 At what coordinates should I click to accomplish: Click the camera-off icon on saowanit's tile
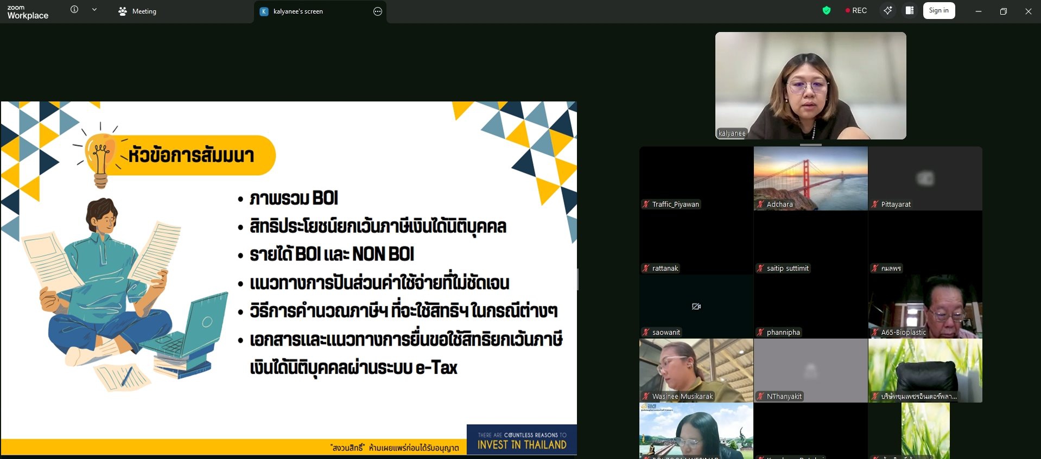coord(696,307)
